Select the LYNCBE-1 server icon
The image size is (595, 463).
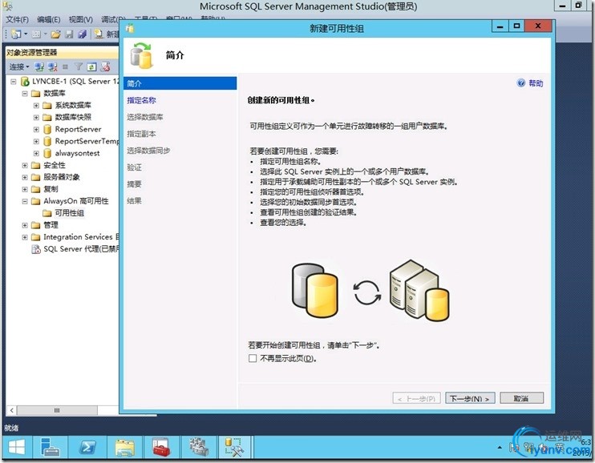25,81
